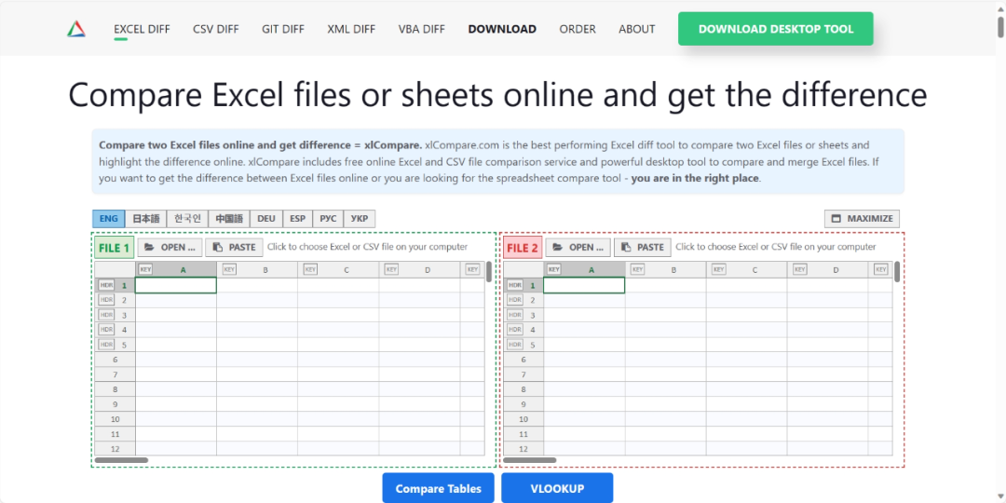This screenshot has height=503, width=1006.
Task: Toggle HDR on row 5 in FILE 1
Action: [x=106, y=345]
